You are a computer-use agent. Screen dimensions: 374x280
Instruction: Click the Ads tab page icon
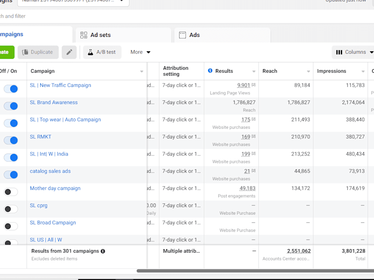tap(182, 35)
